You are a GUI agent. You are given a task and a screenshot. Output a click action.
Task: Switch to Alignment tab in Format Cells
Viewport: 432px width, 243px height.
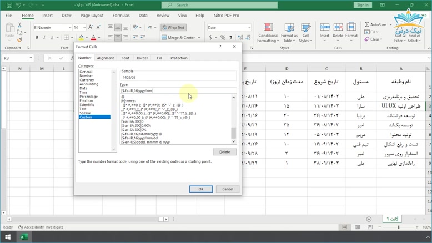click(x=106, y=58)
